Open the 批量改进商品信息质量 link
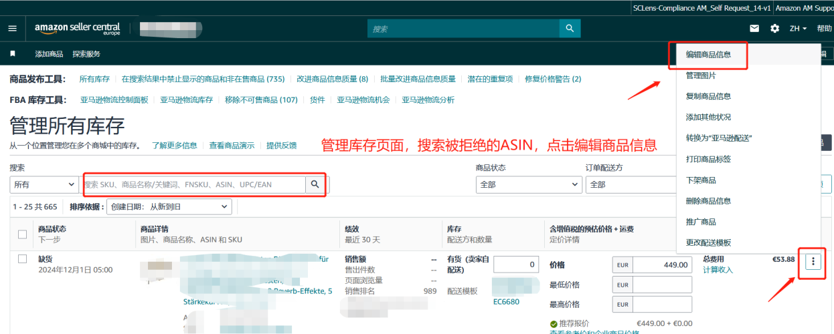The width and height of the screenshot is (834, 334). point(418,79)
